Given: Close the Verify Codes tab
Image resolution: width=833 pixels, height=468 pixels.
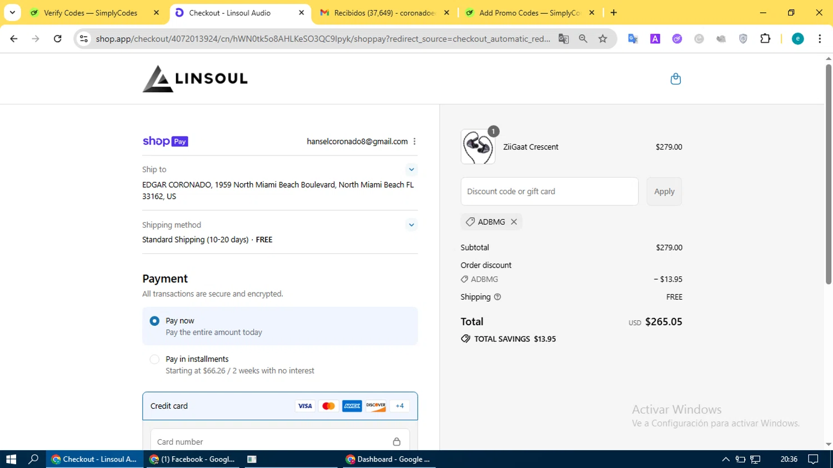Looking at the screenshot, I should pos(156,13).
